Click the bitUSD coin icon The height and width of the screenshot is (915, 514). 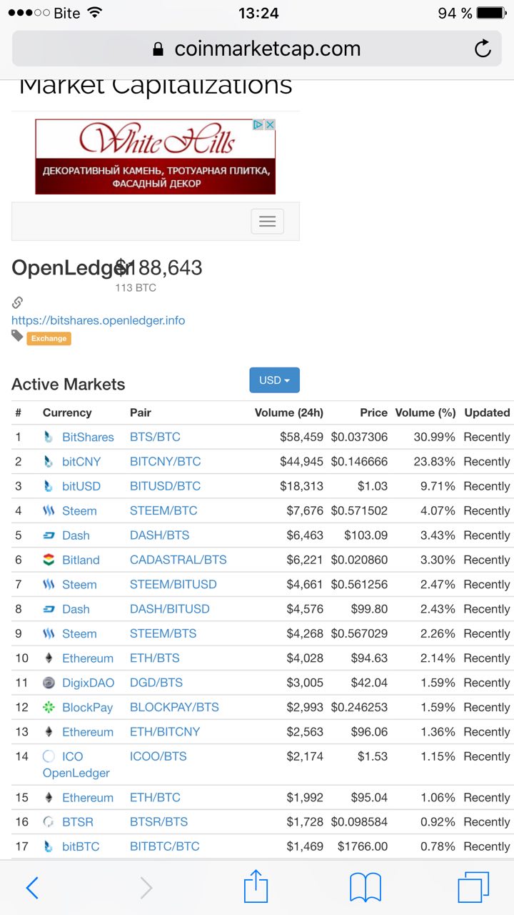49,486
